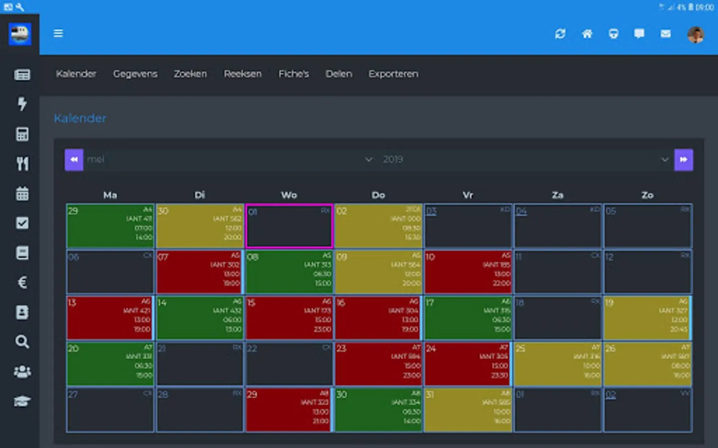Open the chat message icon
The height and width of the screenshot is (448, 718).
pos(639,34)
